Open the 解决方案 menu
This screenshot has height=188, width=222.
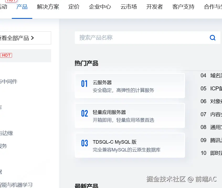pos(48,7)
